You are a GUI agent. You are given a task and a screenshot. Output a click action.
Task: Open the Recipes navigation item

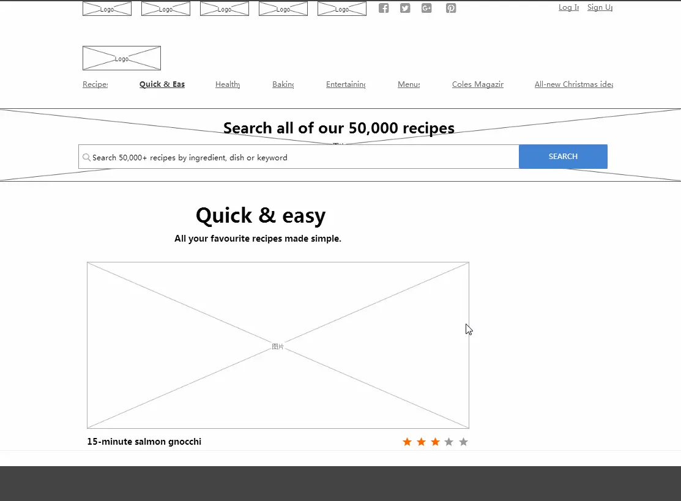pyautogui.click(x=95, y=84)
